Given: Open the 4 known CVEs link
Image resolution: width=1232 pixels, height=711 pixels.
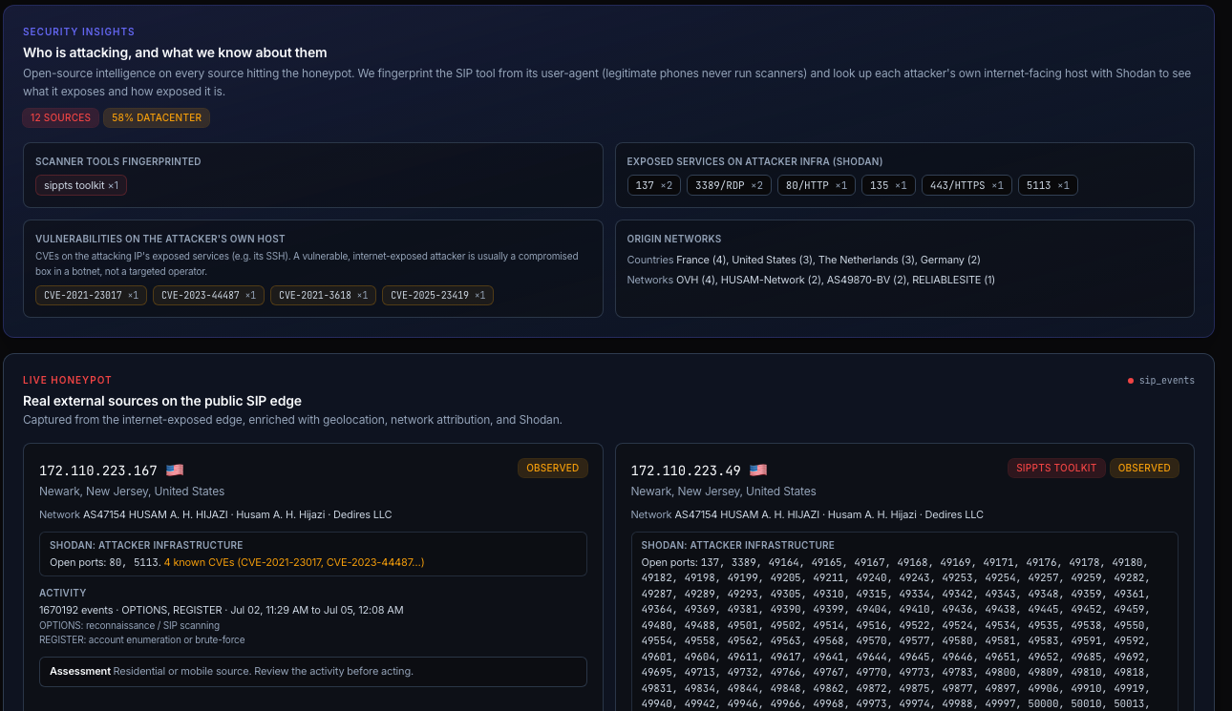Looking at the screenshot, I should 294,562.
